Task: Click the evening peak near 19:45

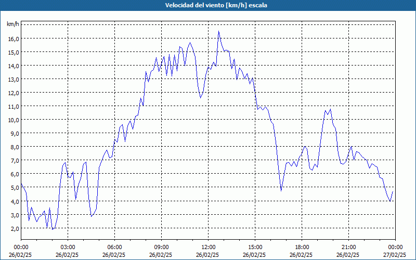Action: coord(330,109)
